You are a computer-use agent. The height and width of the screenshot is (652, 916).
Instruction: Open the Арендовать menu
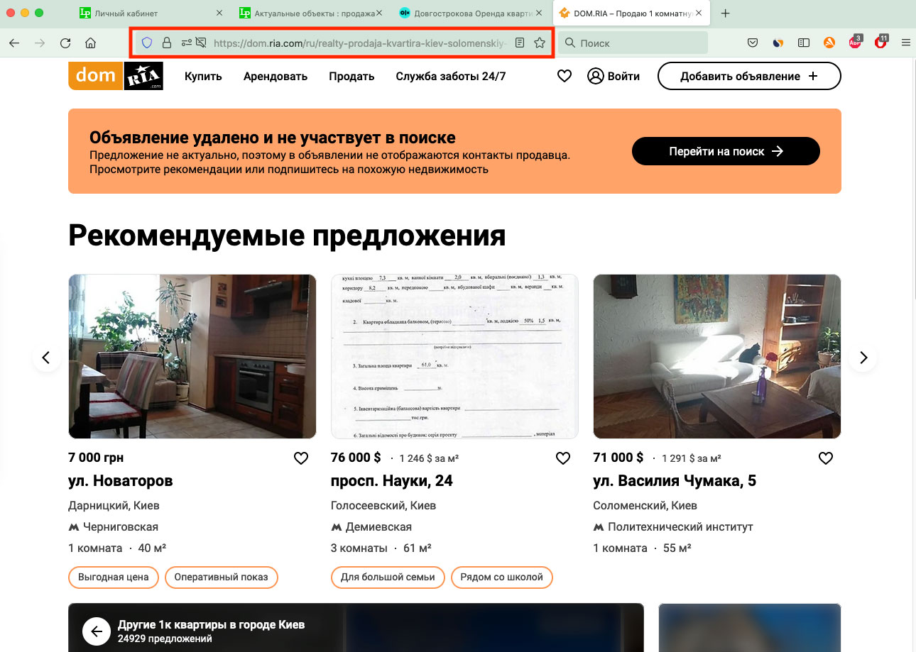pos(276,77)
